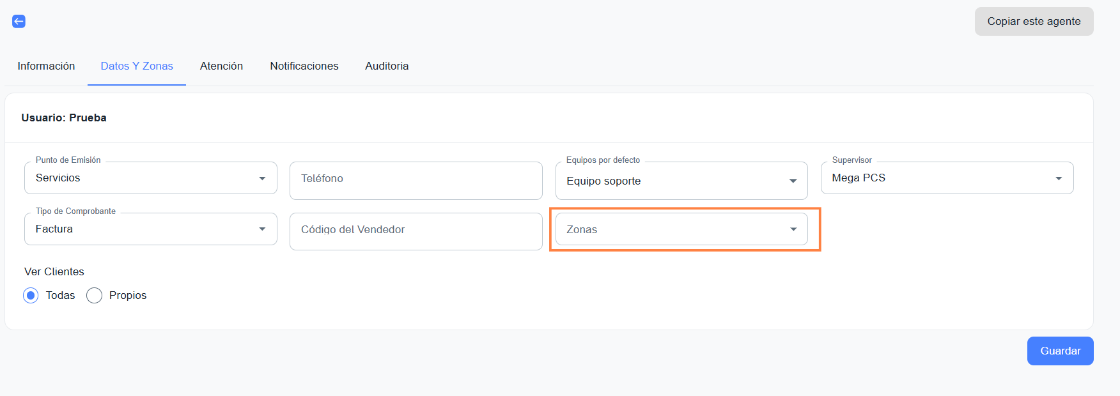1120x396 pixels.
Task: Click the caret icon beside Equipo soporte
Action: [x=793, y=181]
